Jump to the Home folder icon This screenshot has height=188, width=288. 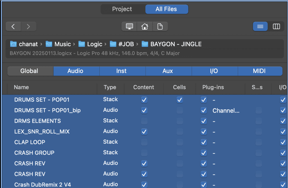click(145, 26)
